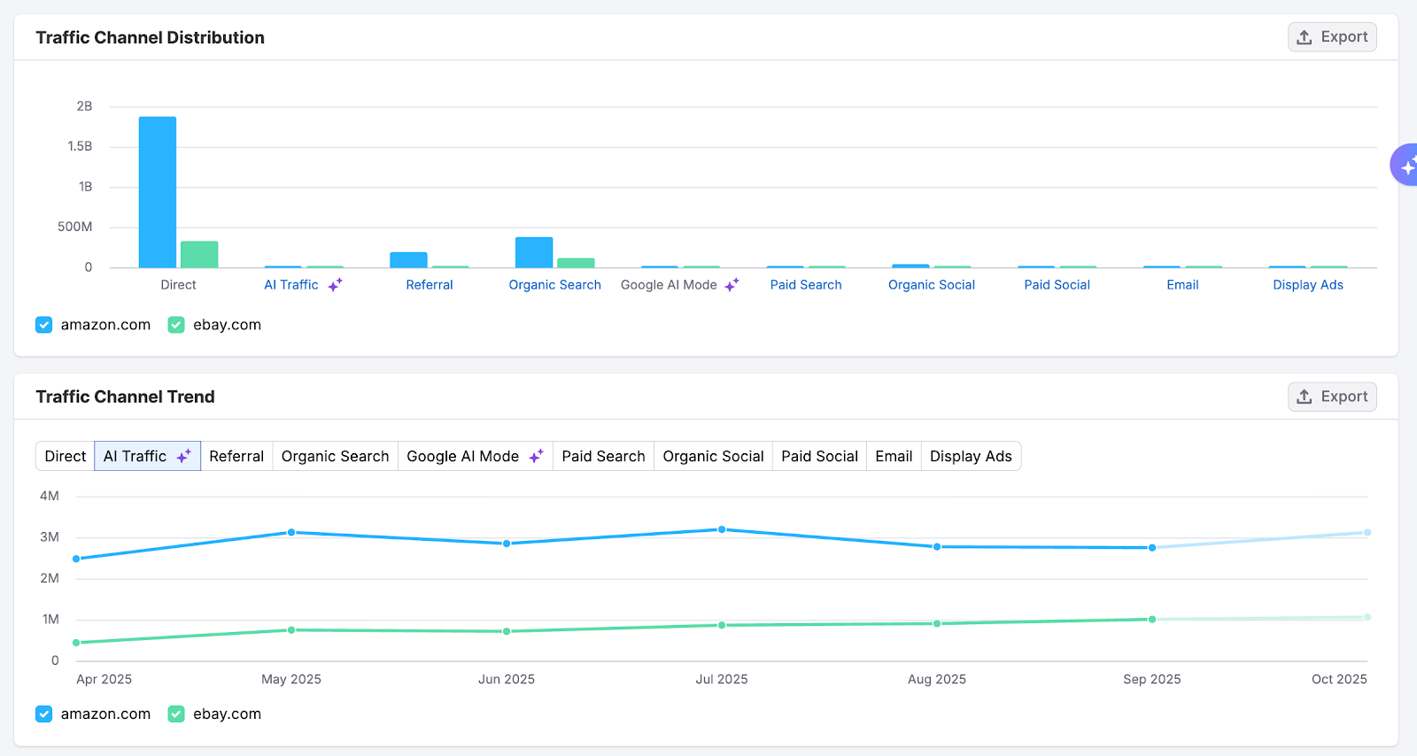Viewport: 1417px width, 756px height.
Task: Click the amazon.com Direct traffic bar
Action: click(158, 192)
